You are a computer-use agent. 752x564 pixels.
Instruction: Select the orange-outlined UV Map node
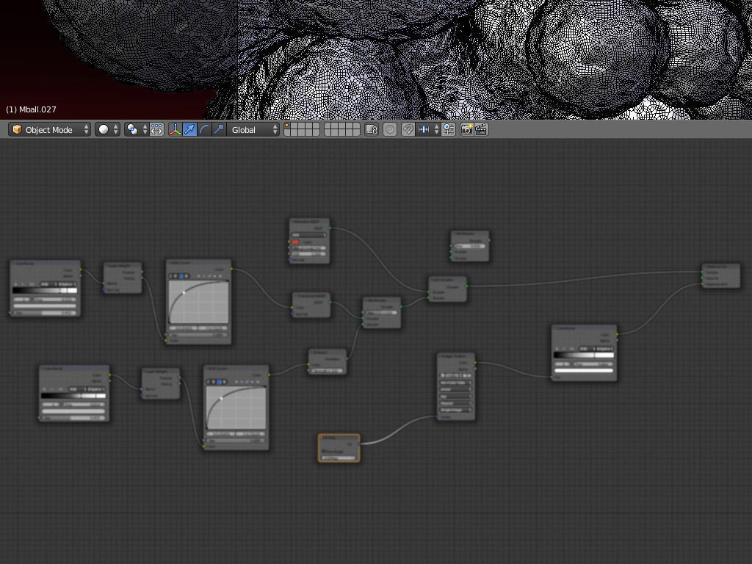tap(339, 449)
